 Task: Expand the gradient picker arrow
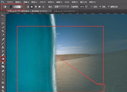pos(22,7)
